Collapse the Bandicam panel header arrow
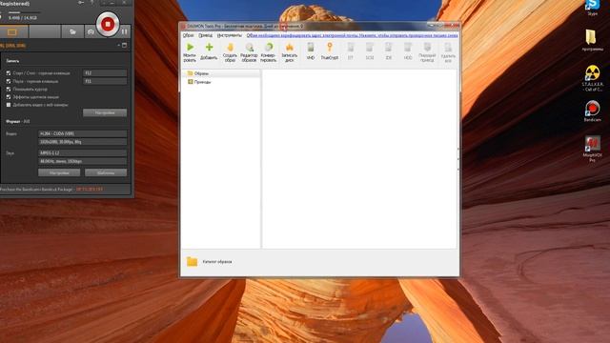610x343 pixels. (118, 45)
